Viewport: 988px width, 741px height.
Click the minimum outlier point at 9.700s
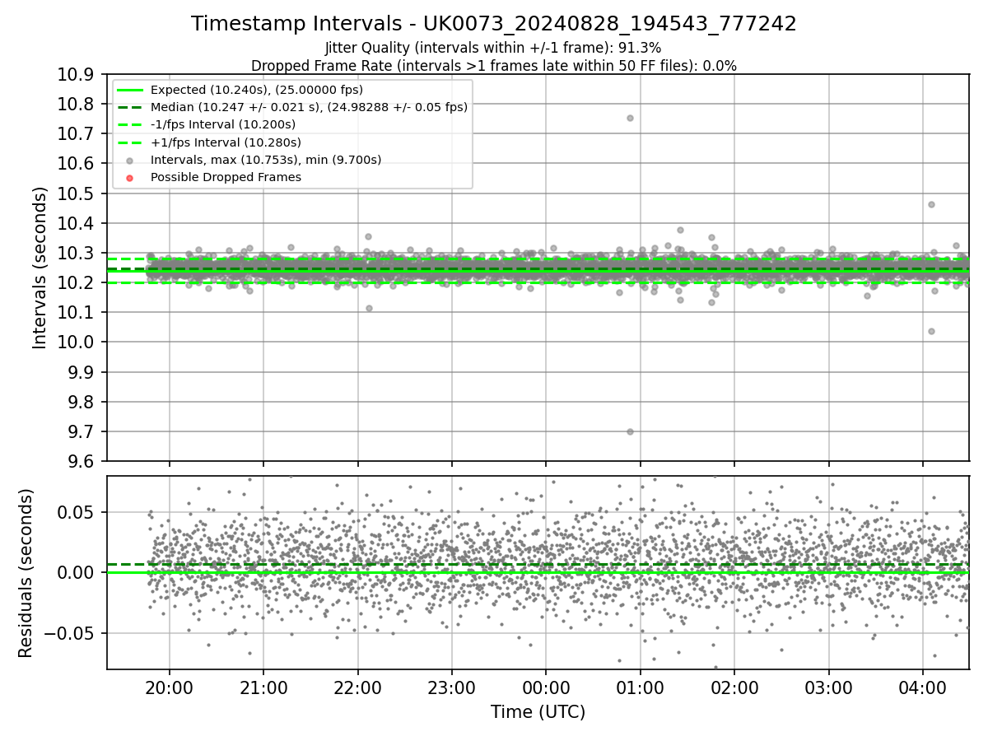click(x=630, y=431)
